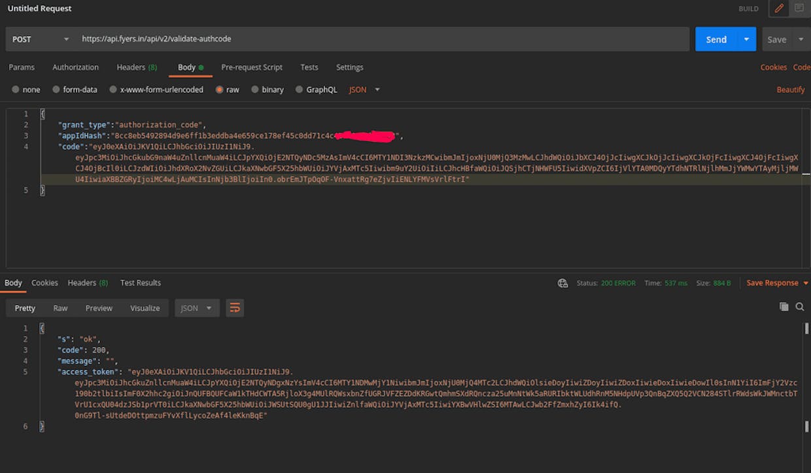This screenshot has width=811, height=473.
Task: Choose x-www-form-urlencoded body type
Action: point(156,90)
